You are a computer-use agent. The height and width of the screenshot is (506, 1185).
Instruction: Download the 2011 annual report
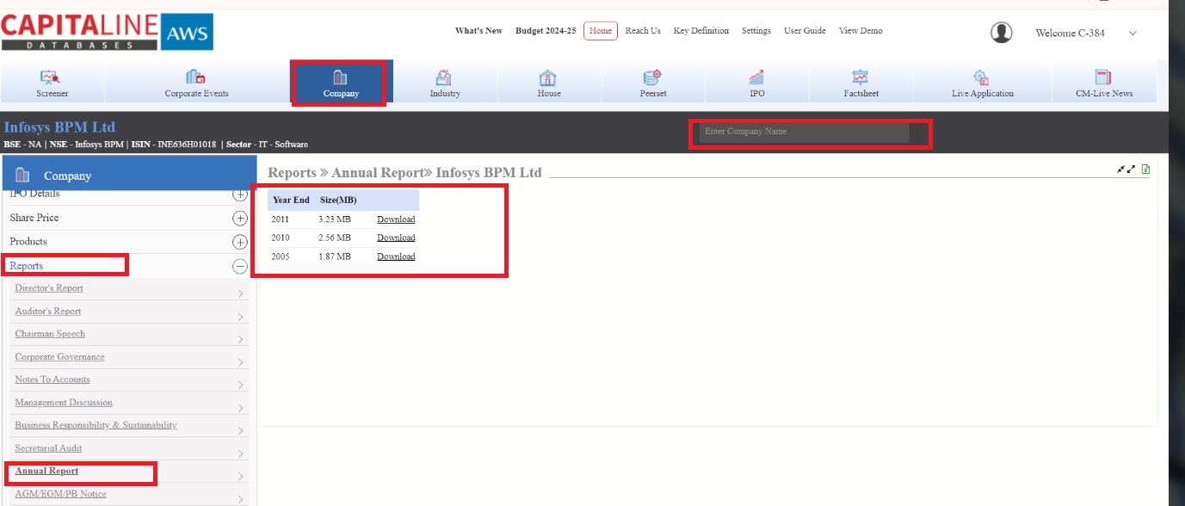click(396, 219)
